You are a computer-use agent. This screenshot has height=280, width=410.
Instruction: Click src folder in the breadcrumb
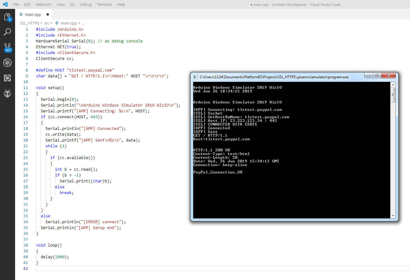pos(46,23)
